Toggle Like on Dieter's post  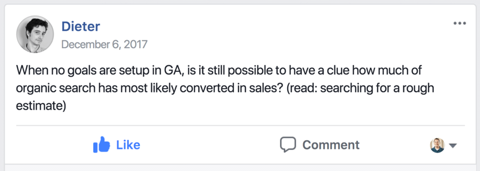pyautogui.click(x=117, y=145)
